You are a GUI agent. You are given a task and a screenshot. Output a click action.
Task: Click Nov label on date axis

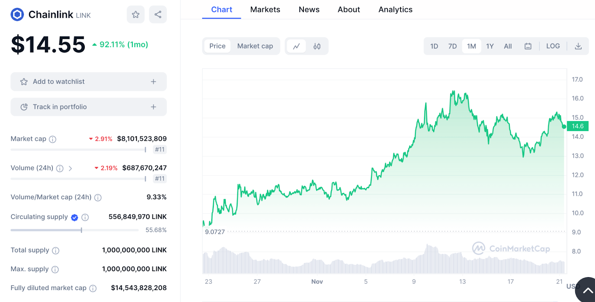317,282
